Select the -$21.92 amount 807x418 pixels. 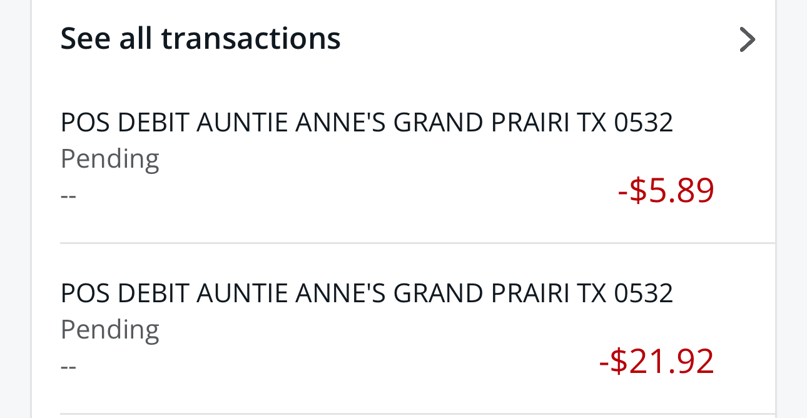pos(656,361)
